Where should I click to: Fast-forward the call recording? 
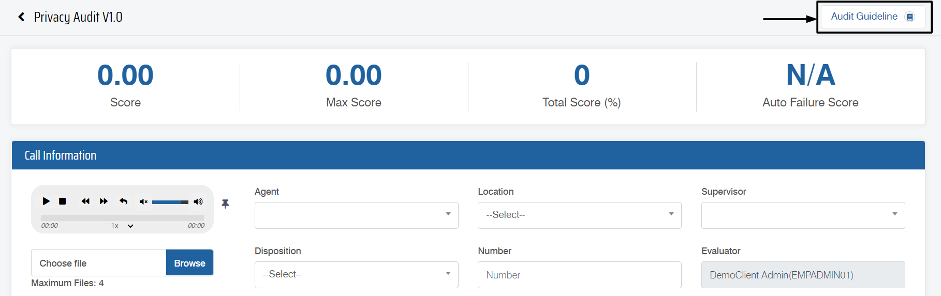pos(104,201)
